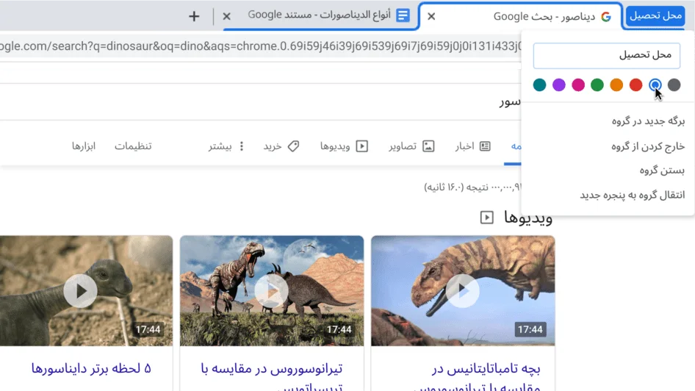The image size is (695, 391).
Task: Click the video icon next to ویدیوها heading
Action: coord(486,218)
